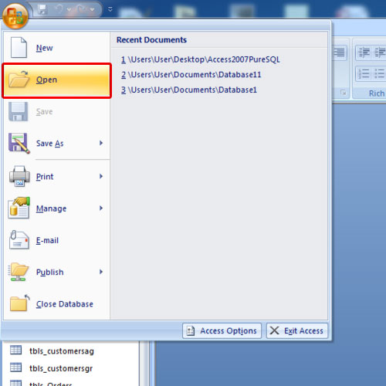Viewport: 386px width, 386px height.
Task: Click the New blank document icon
Action: 19,48
